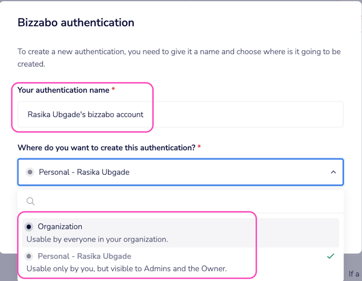
Task: Click the 'Bizzabo authentication' dialog heading
Action: [76, 23]
